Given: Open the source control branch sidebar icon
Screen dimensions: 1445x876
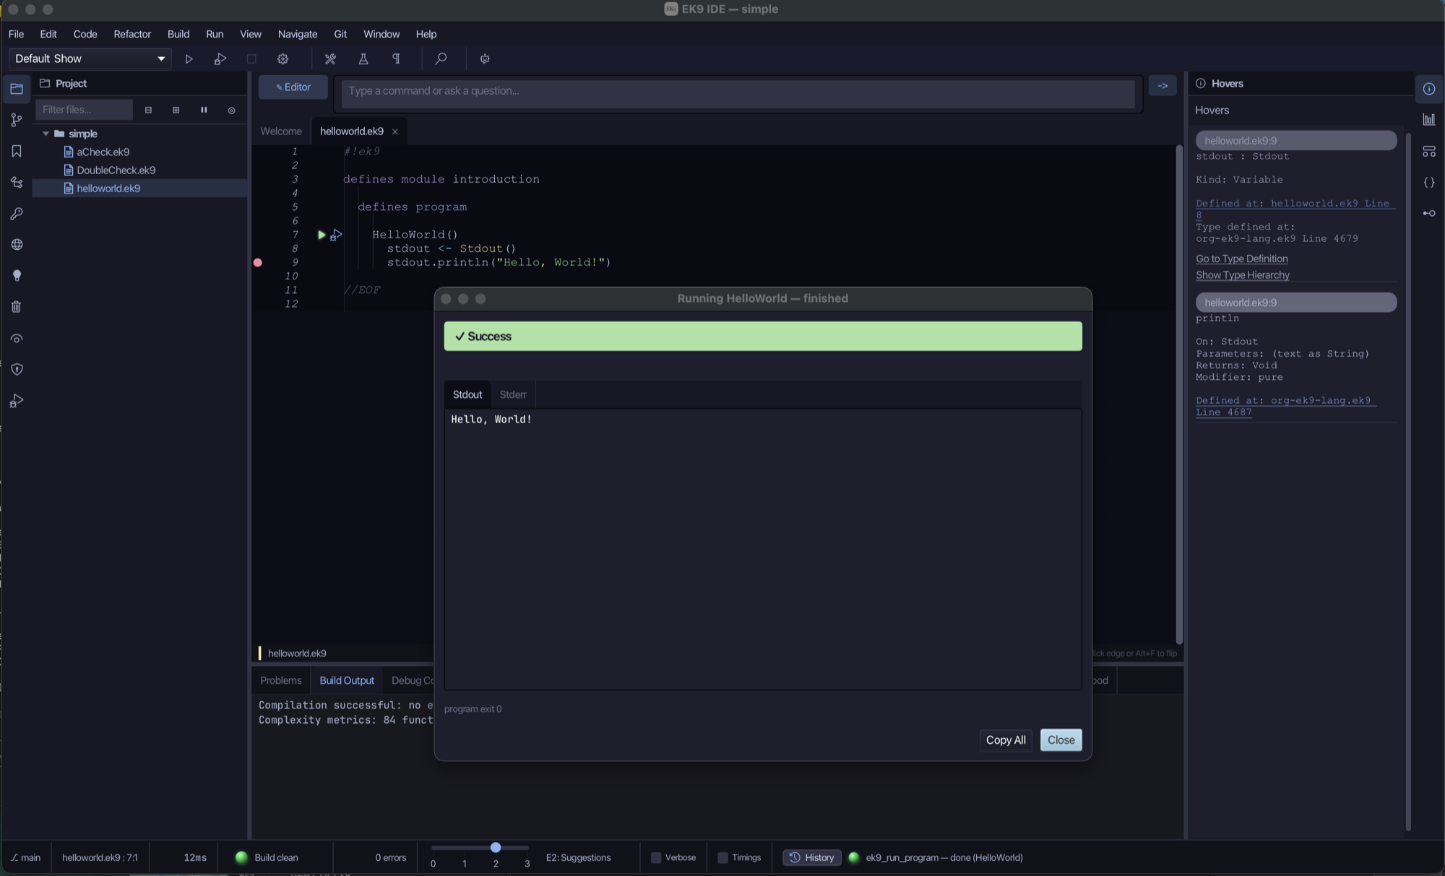Looking at the screenshot, I should [17, 120].
